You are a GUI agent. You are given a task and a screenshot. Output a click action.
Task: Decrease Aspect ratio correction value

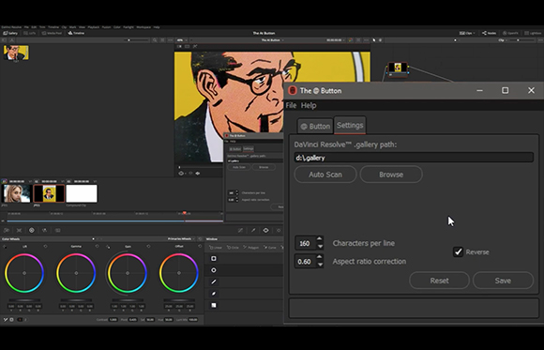tap(320, 265)
